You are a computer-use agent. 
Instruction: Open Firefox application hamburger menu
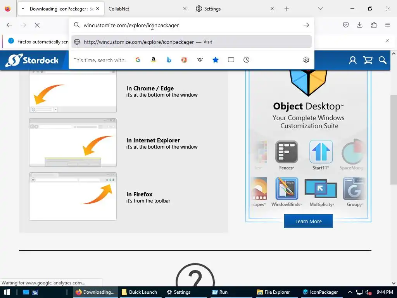(x=388, y=25)
